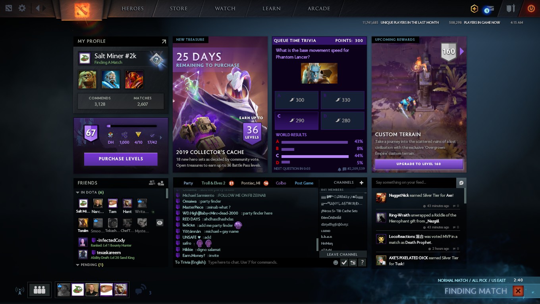This screenshot has width=540, height=304.
Task: Open the party members icon at bottom left
Action: coord(40,290)
